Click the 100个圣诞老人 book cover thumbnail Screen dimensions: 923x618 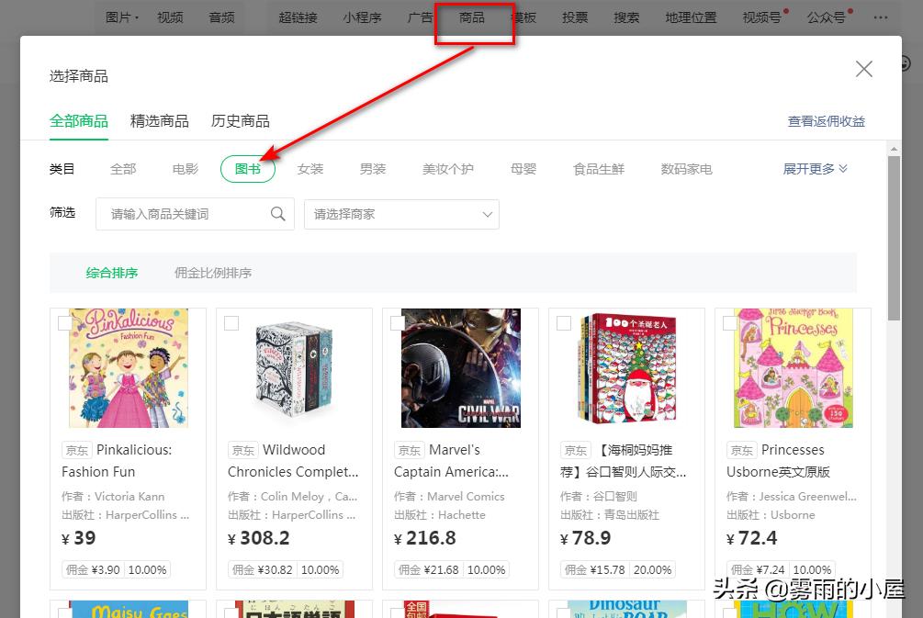(626, 368)
